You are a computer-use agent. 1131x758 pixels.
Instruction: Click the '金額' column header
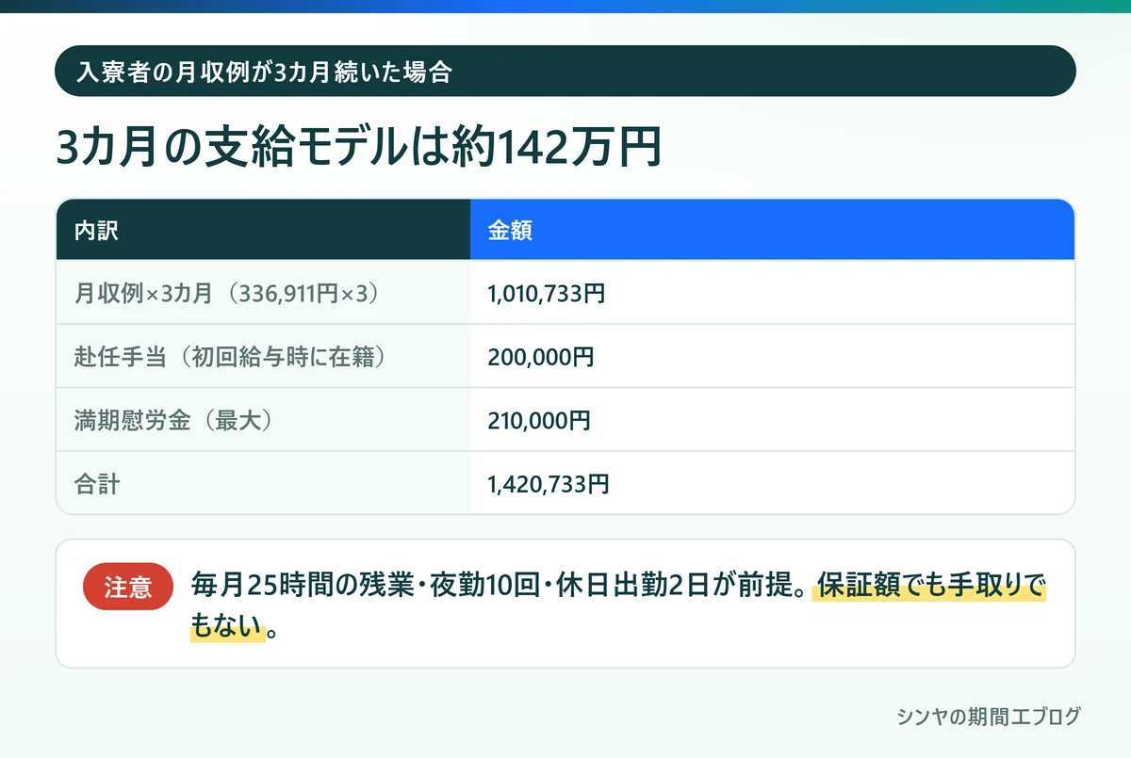[x=772, y=230]
